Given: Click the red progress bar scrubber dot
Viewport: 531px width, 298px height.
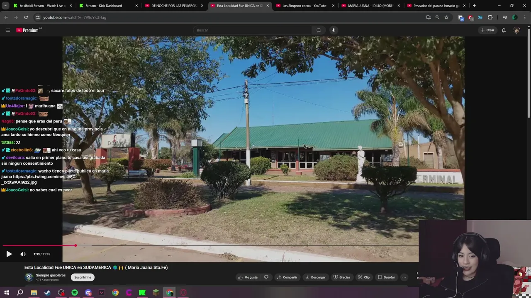Looking at the screenshot, I should point(76,245).
